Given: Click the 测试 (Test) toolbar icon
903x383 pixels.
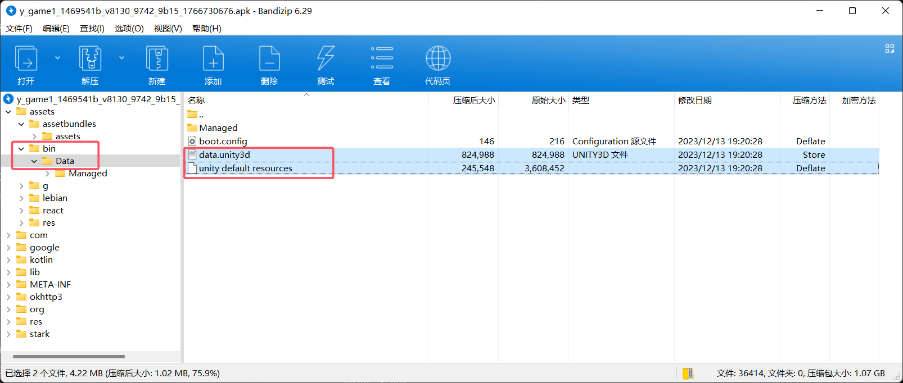Looking at the screenshot, I should 326,58.
